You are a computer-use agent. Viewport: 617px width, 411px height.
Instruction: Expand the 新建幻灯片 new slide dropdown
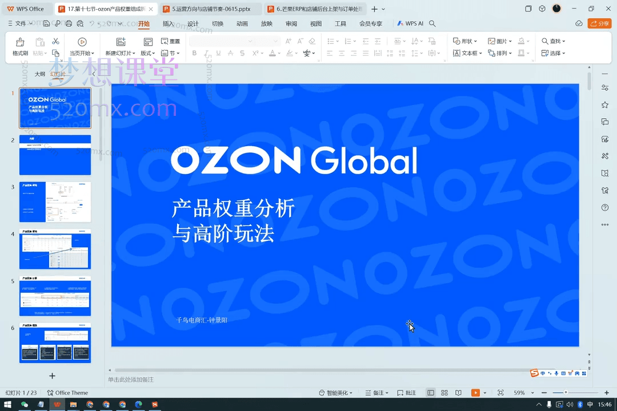tap(134, 53)
